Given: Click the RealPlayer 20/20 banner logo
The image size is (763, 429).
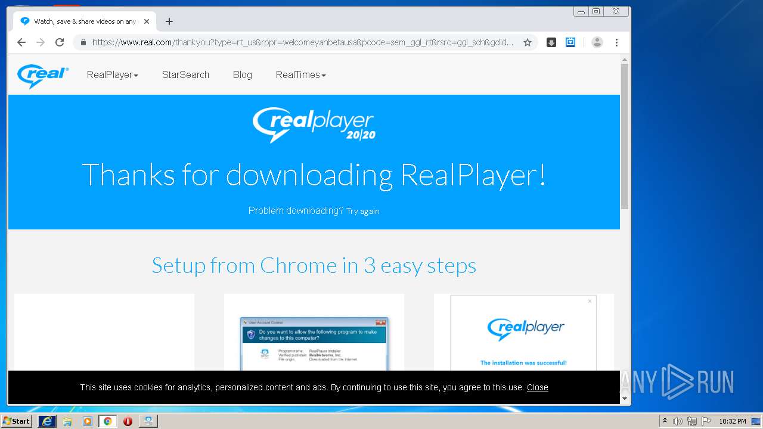Looking at the screenshot, I should [314, 125].
